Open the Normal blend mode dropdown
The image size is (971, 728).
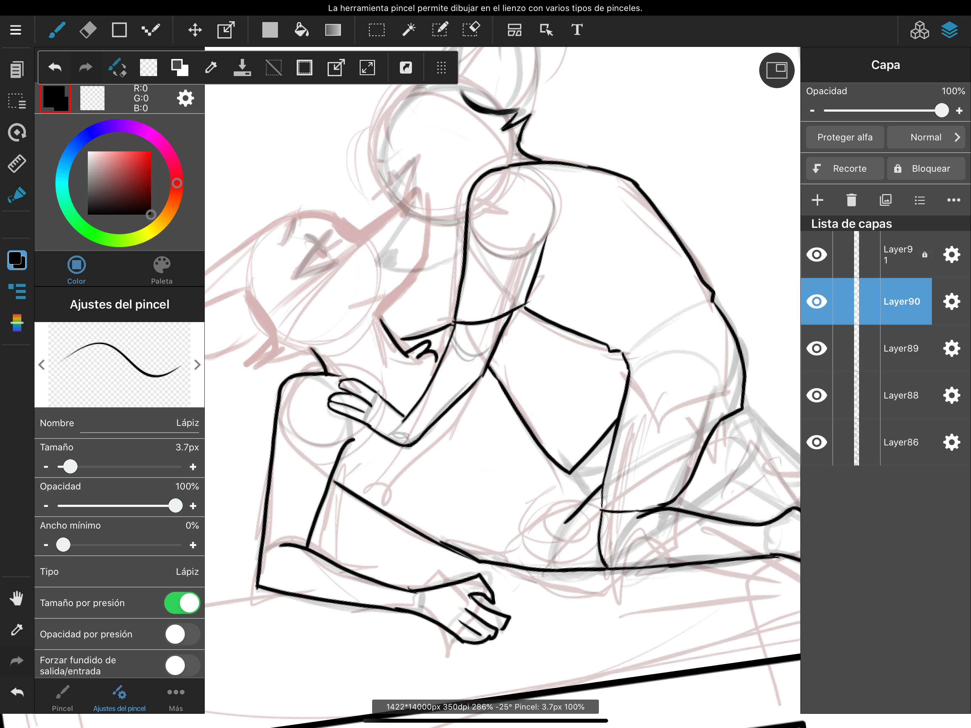926,138
